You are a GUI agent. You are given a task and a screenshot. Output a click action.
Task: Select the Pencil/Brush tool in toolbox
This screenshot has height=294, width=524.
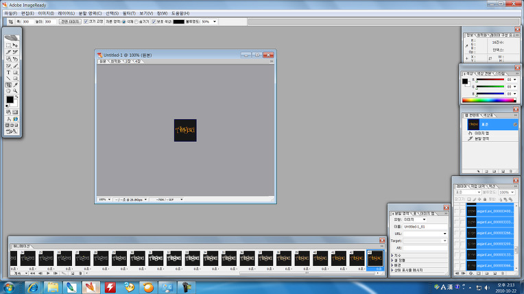tap(15, 66)
